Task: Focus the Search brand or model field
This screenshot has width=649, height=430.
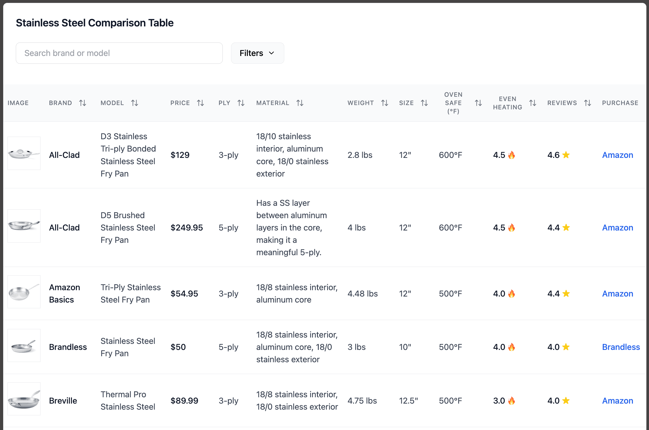Action: [x=119, y=53]
